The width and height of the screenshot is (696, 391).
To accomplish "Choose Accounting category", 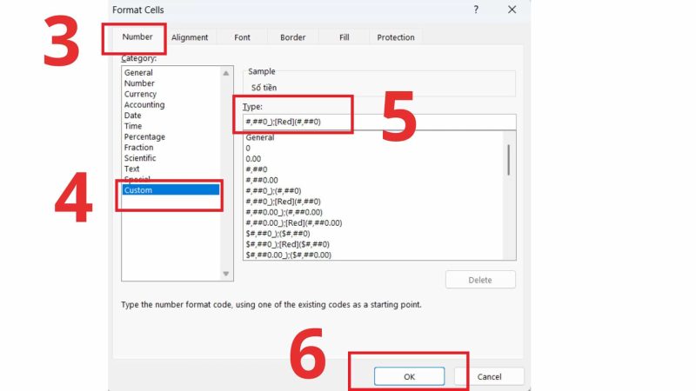I will (x=144, y=104).
